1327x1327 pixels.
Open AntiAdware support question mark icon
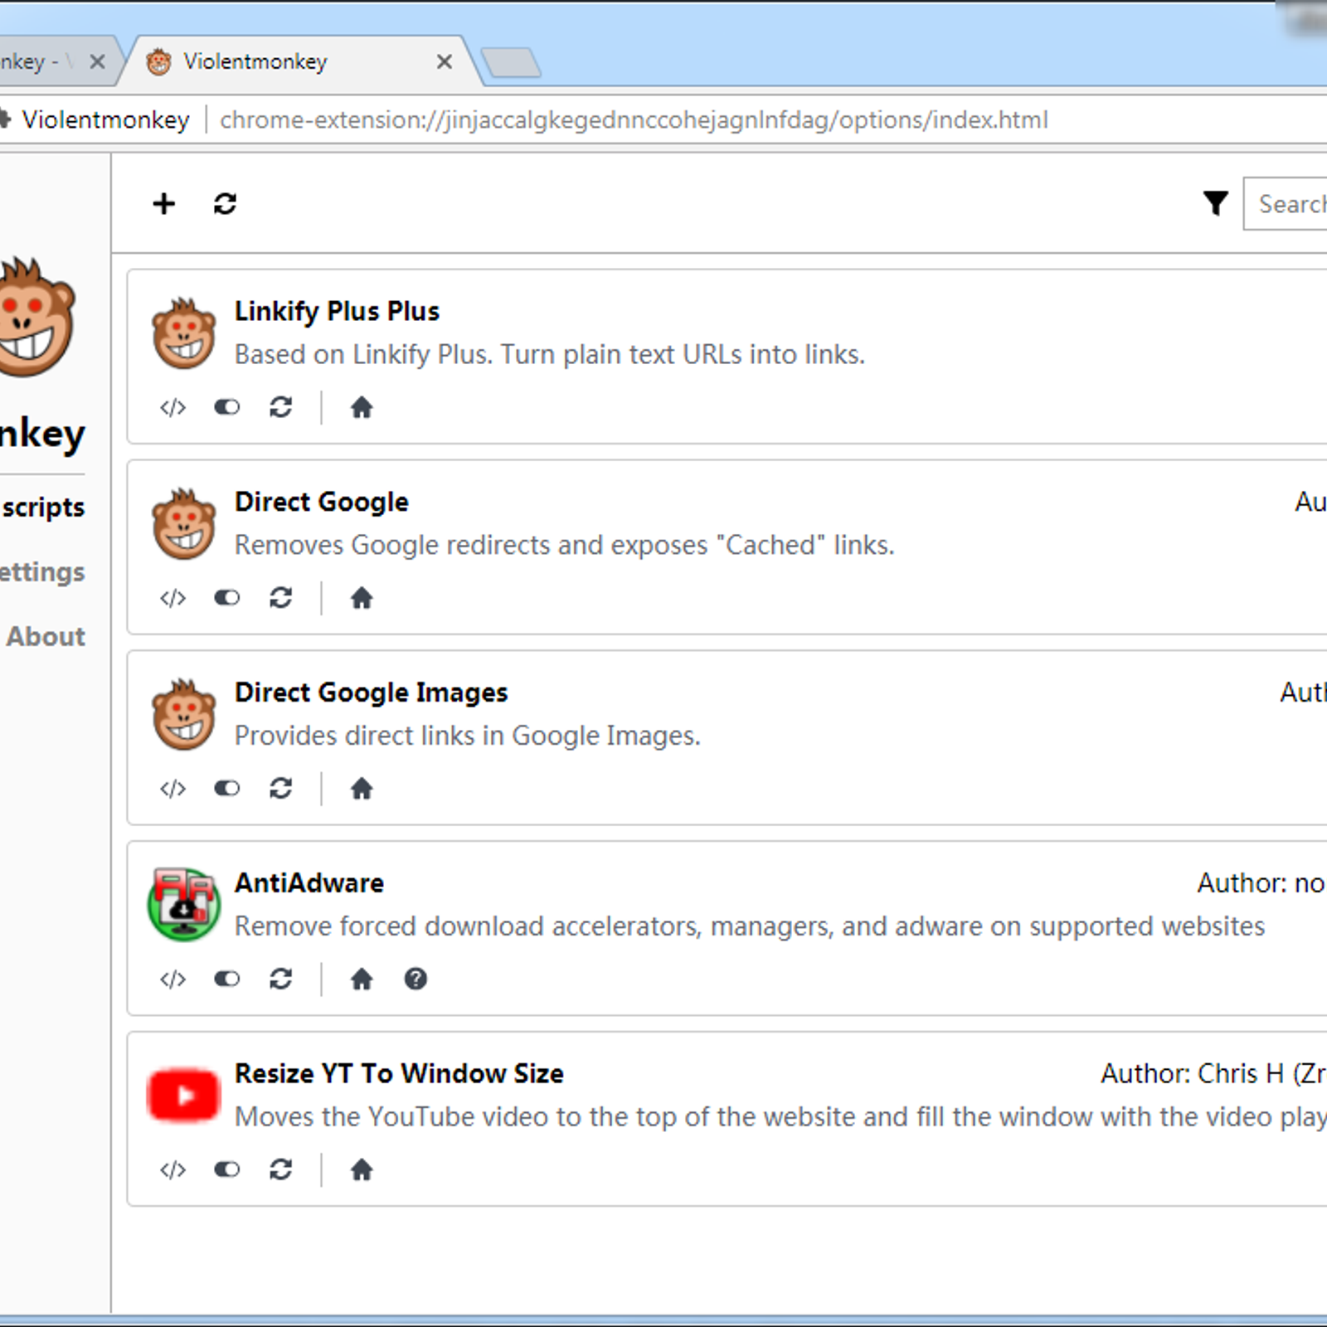(x=416, y=979)
